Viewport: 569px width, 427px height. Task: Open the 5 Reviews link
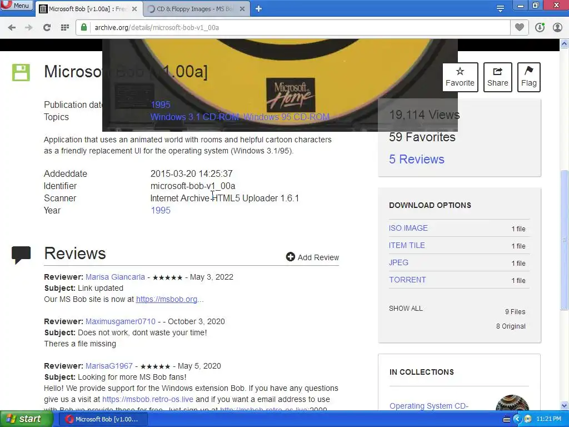pos(417,159)
